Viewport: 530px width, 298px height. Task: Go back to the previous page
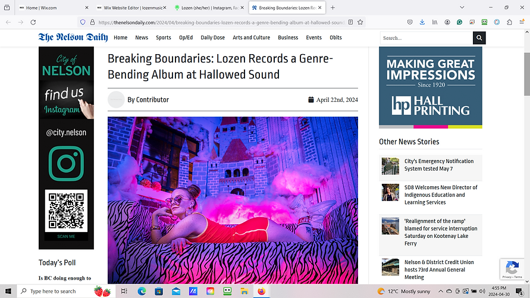point(8,22)
